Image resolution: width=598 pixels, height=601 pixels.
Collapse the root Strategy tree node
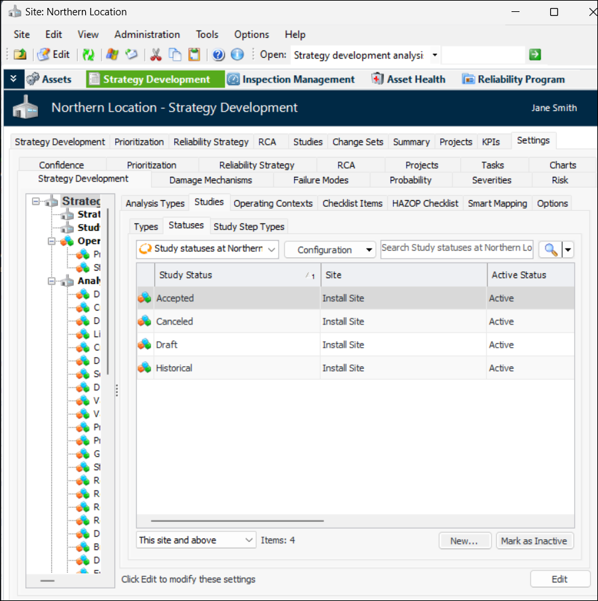tap(37, 201)
